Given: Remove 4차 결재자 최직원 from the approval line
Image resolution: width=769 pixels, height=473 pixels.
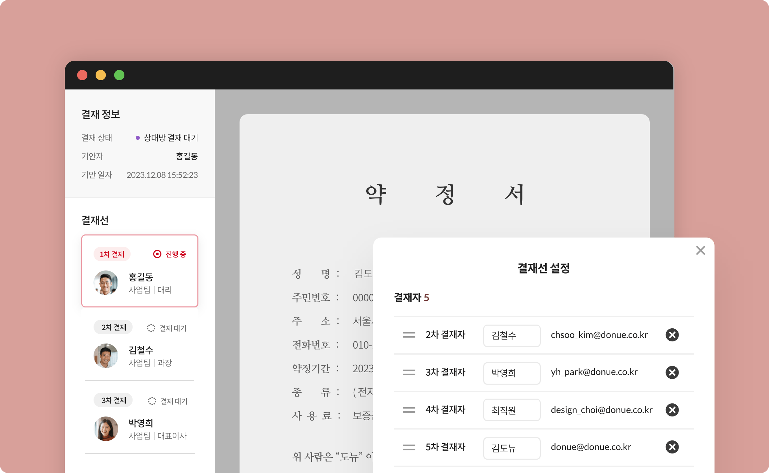Looking at the screenshot, I should (672, 410).
